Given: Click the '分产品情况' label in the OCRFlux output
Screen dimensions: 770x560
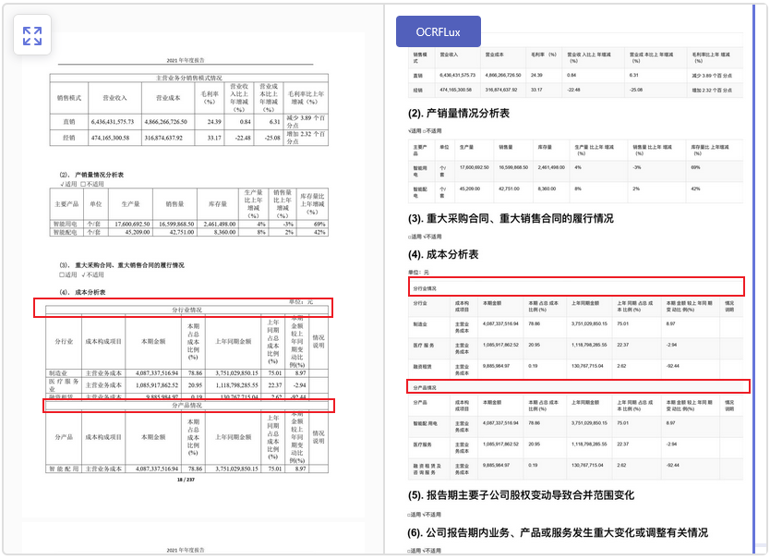Looking at the screenshot, I should [x=425, y=388].
